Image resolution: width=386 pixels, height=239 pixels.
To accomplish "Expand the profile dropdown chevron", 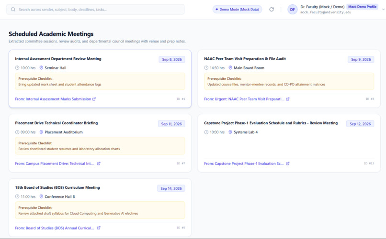I will (383, 10).
